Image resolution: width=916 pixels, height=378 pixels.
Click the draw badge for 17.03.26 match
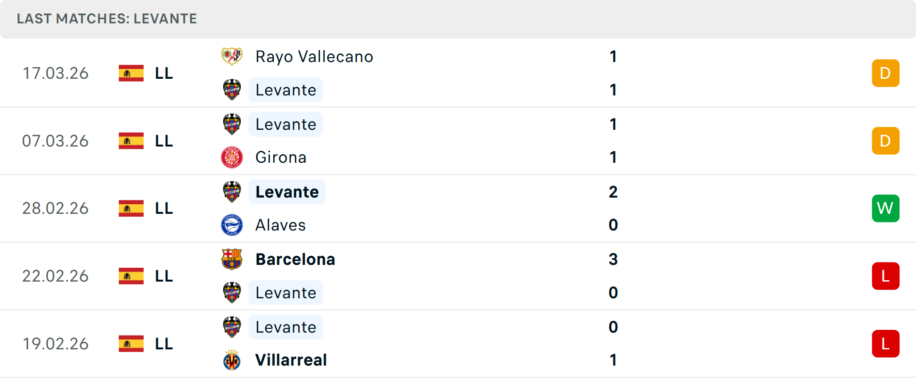(885, 73)
